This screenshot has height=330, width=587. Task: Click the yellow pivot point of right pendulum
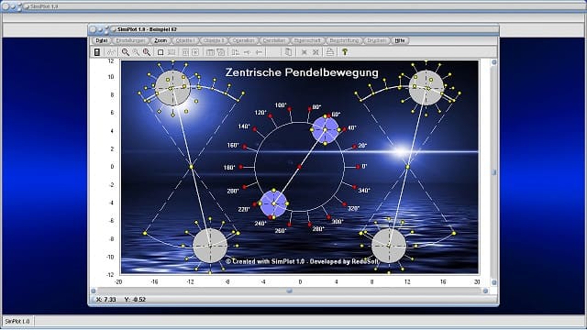pyautogui.click(x=407, y=167)
